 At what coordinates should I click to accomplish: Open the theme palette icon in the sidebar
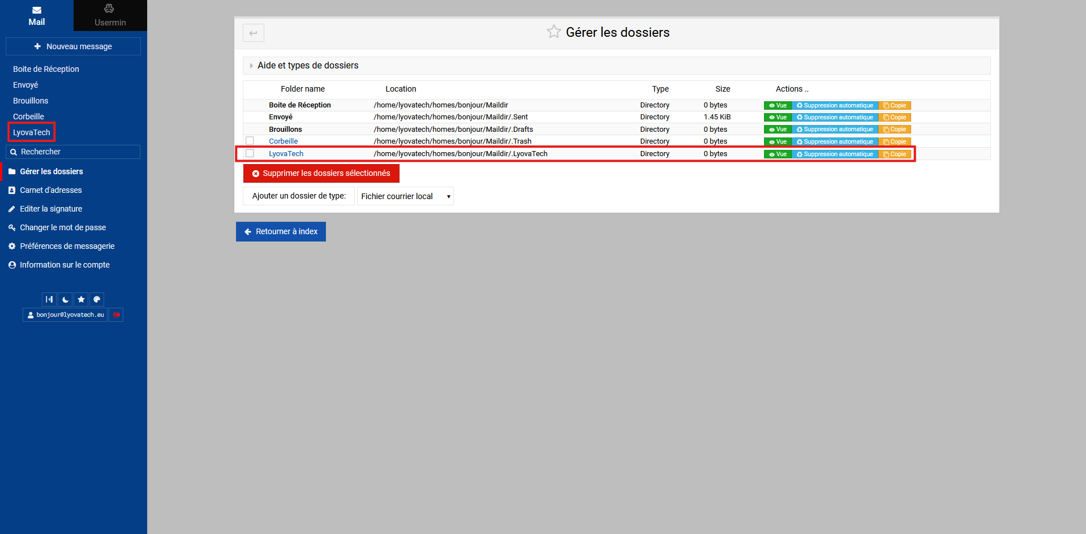pos(97,299)
